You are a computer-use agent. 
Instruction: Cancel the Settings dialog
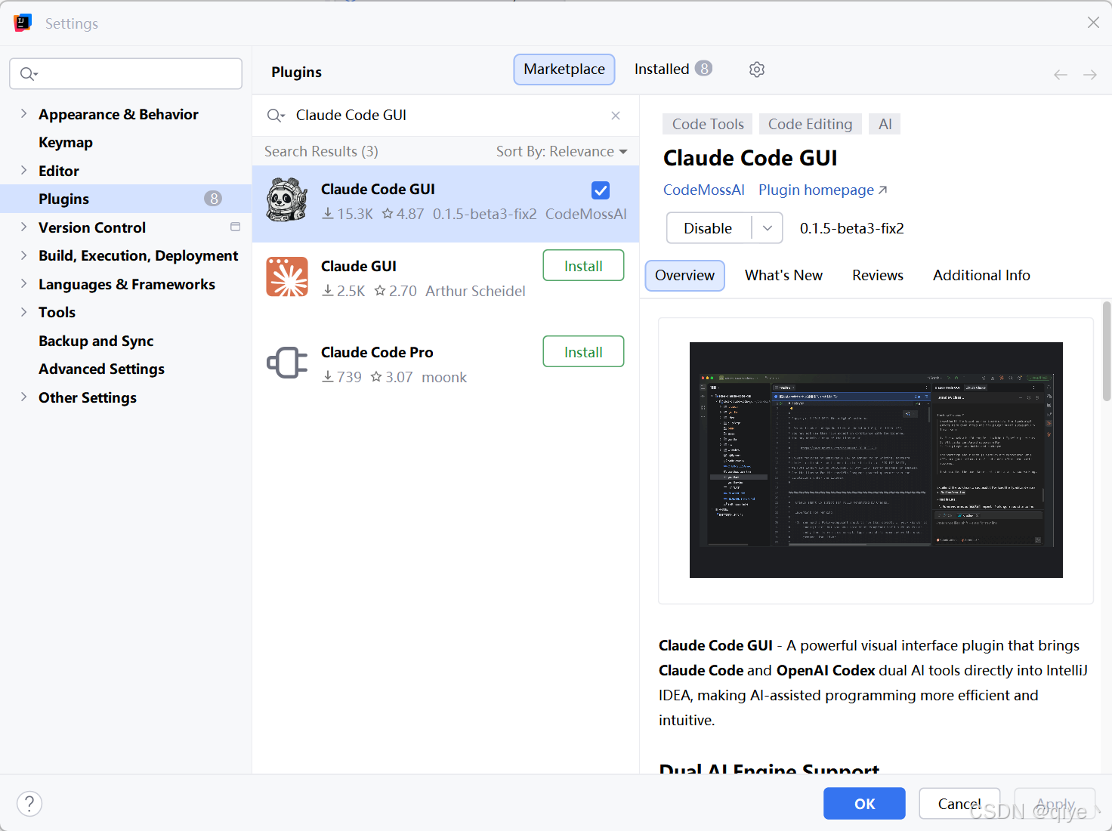[959, 804]
